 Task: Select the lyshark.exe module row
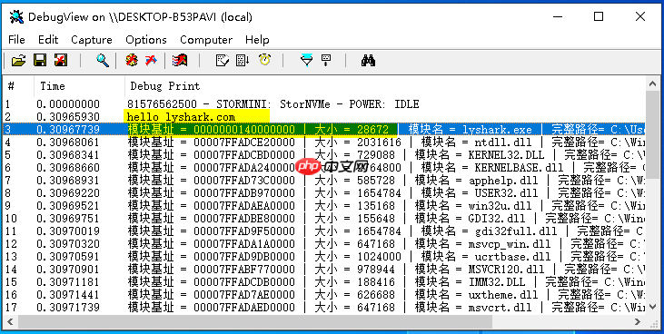(324, 130)
